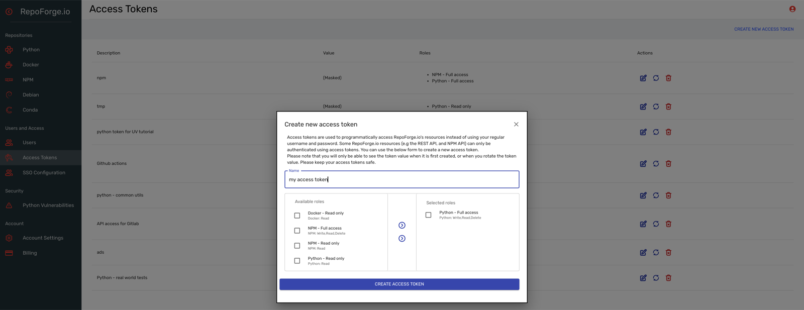
Task: Rotate the ads access token
Action: click(656, 253)
